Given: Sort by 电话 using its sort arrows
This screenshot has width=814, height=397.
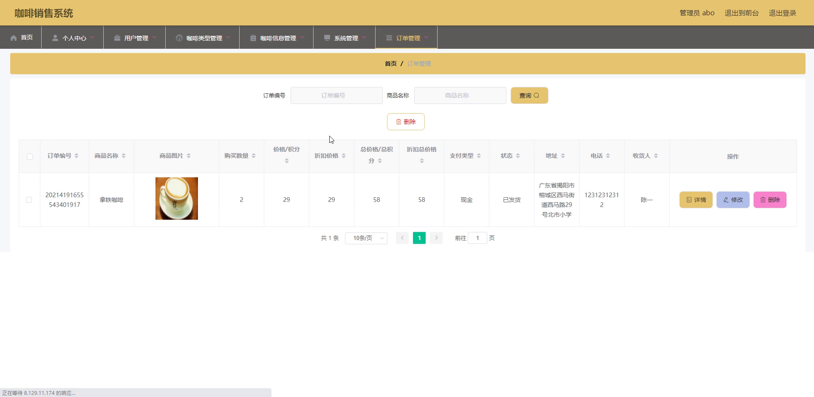Looking at the screenshot, I should pos(608,156).
